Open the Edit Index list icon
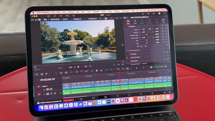The image size is (215, 121). pyautogui.click(x=61, y=16)
